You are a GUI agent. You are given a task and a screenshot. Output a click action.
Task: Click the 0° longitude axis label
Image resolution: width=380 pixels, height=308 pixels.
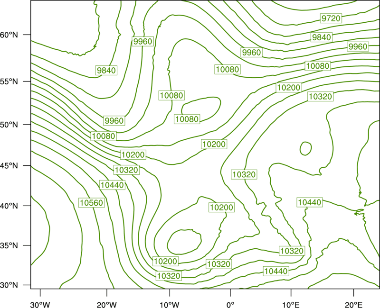click(230, 305)
